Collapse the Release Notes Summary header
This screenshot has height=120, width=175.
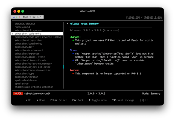pos(68,24)
